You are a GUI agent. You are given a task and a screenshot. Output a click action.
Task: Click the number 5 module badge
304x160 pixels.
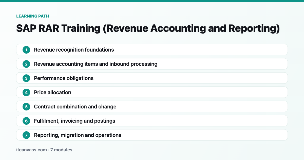[26, 107]
